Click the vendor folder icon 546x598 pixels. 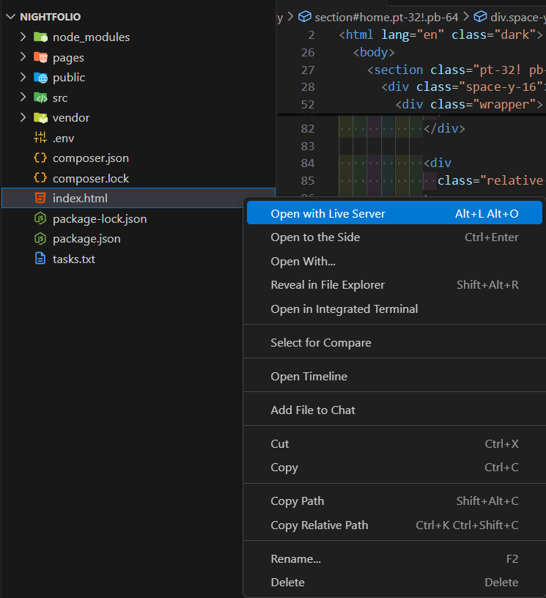[40, 118]
